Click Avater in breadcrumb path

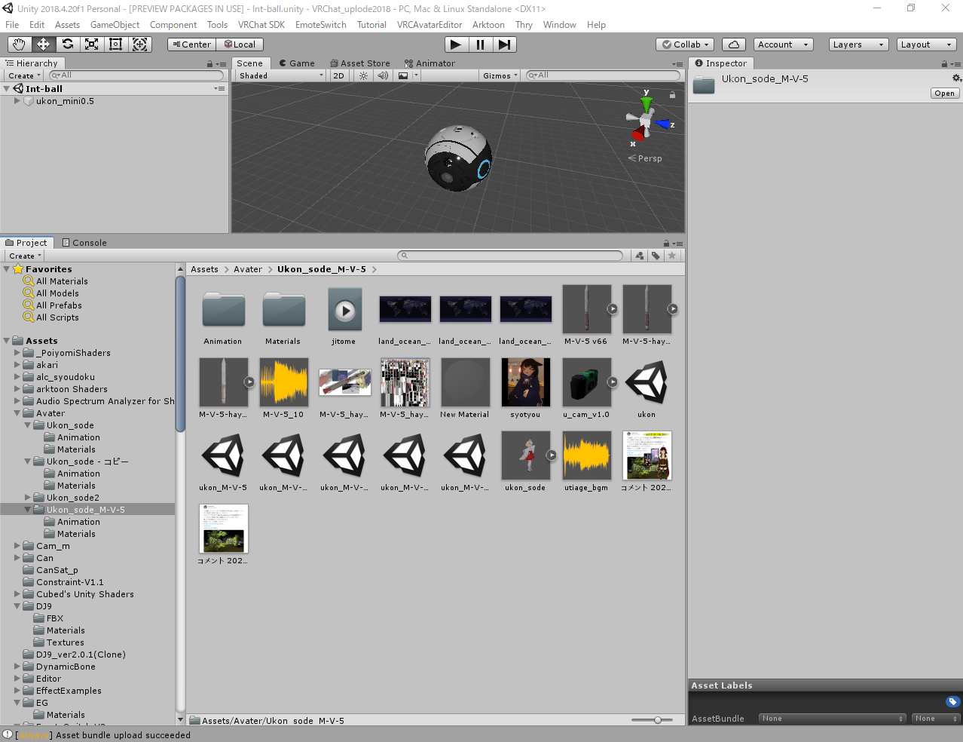pos(248,269)
